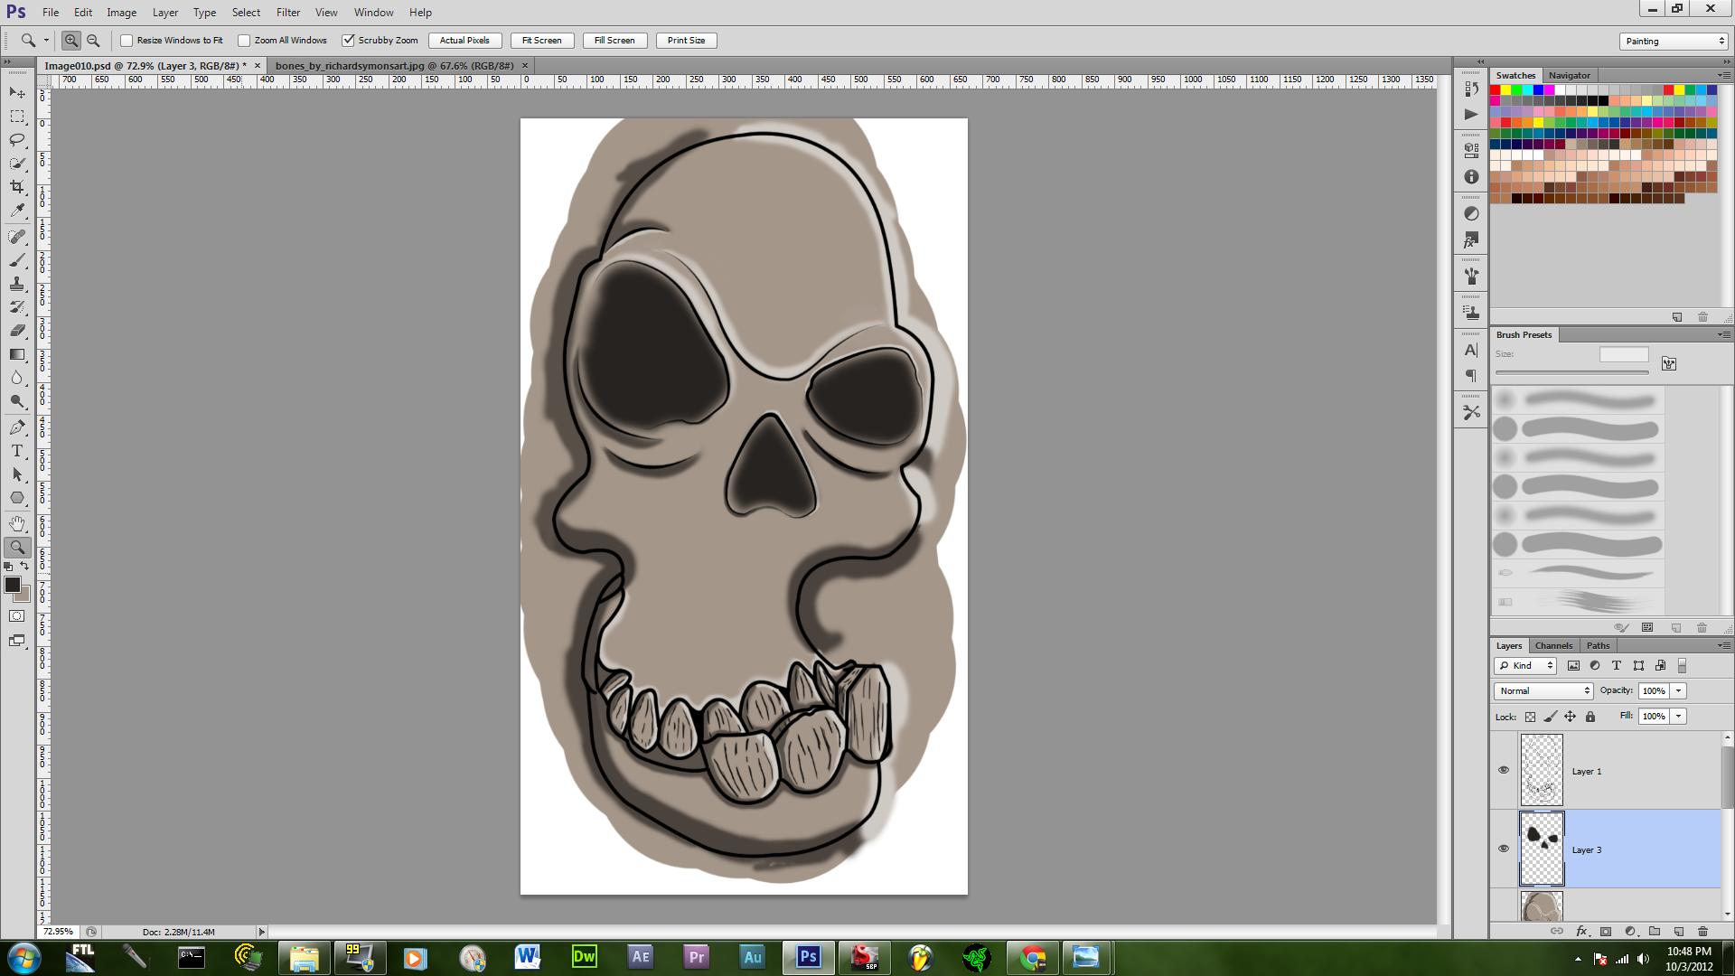Select the Crop tool
This screenshot has height=976, width=1735.
(x=17, y=187)
